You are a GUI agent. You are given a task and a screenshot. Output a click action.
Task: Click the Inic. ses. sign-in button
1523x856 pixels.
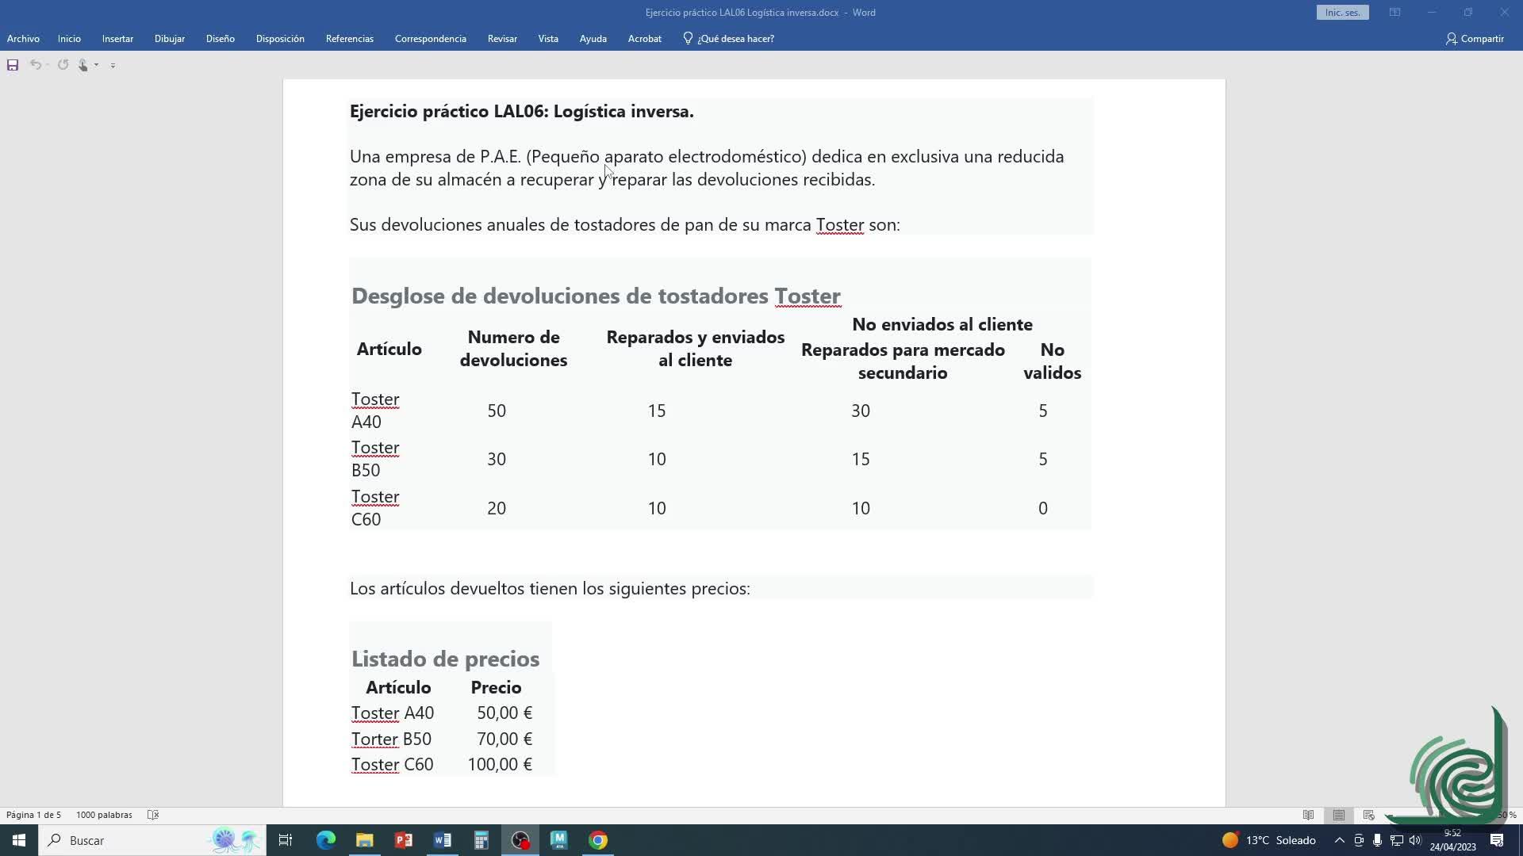(1342, 13)
